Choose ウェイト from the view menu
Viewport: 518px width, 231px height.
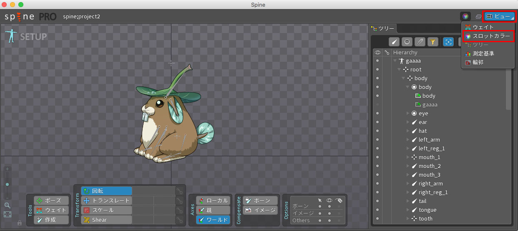pyautogui.click(x=488, y=27)
